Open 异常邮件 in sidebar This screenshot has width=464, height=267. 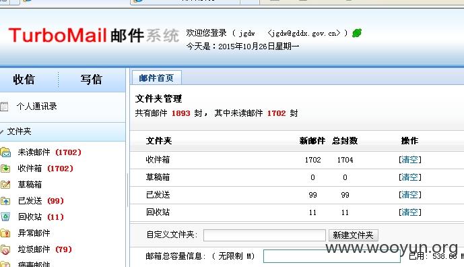click(34, 233)
